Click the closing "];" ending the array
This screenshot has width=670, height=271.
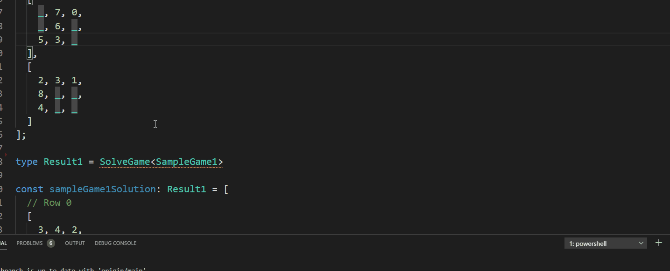(x=21, y=135)
